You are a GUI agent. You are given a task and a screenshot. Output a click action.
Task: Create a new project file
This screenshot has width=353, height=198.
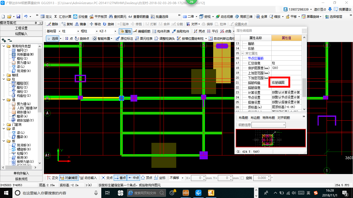coord(3,16)
